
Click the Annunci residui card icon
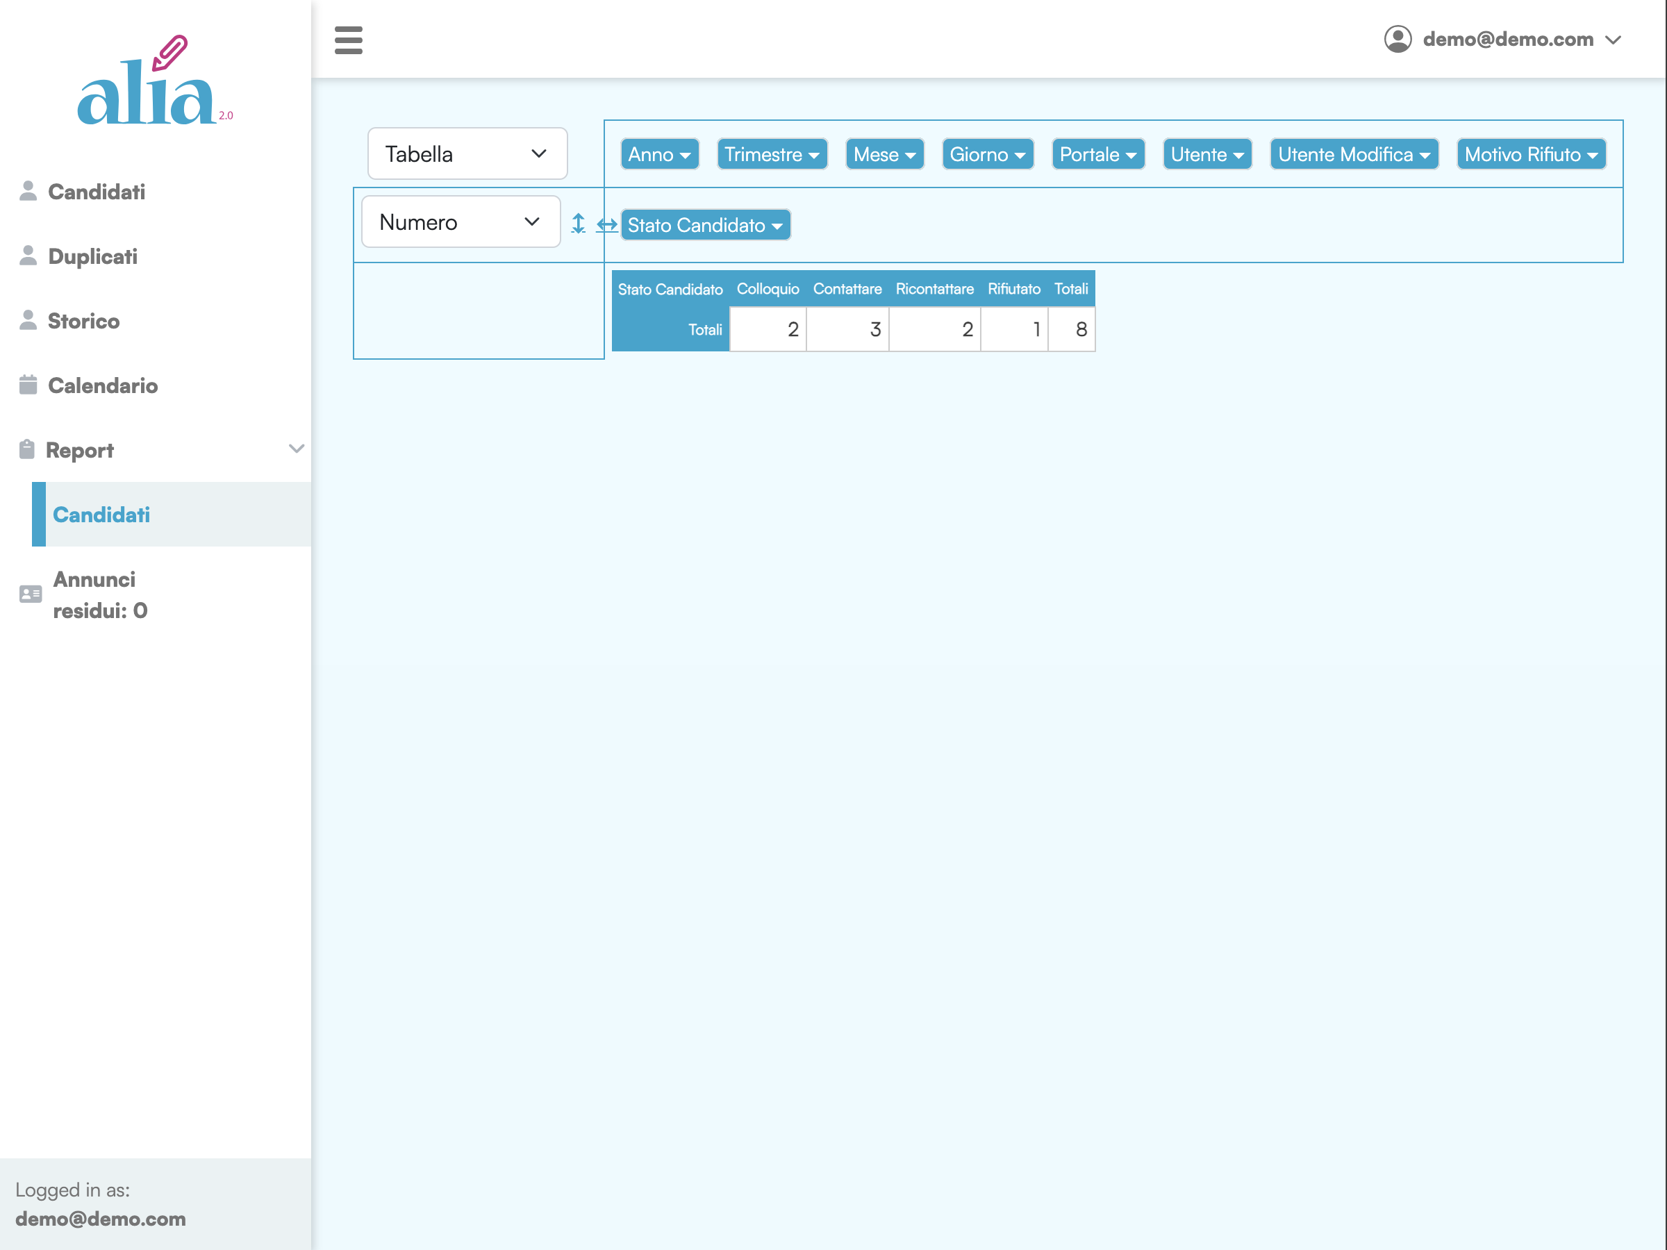pos(30,594)
